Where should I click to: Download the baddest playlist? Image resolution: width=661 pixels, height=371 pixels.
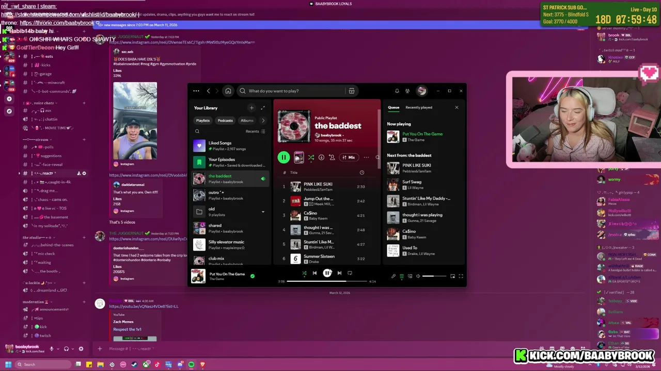321,157
